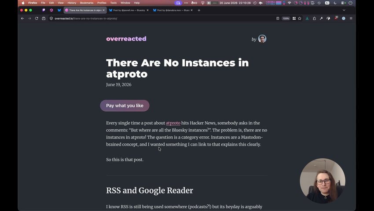Open the Firefox app menu

click(x=33, y=3)
